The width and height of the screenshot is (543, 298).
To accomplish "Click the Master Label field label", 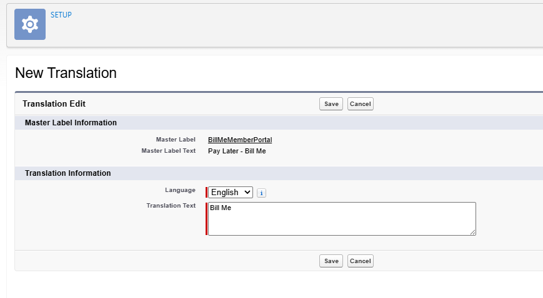I will click(x=176, y=140).
